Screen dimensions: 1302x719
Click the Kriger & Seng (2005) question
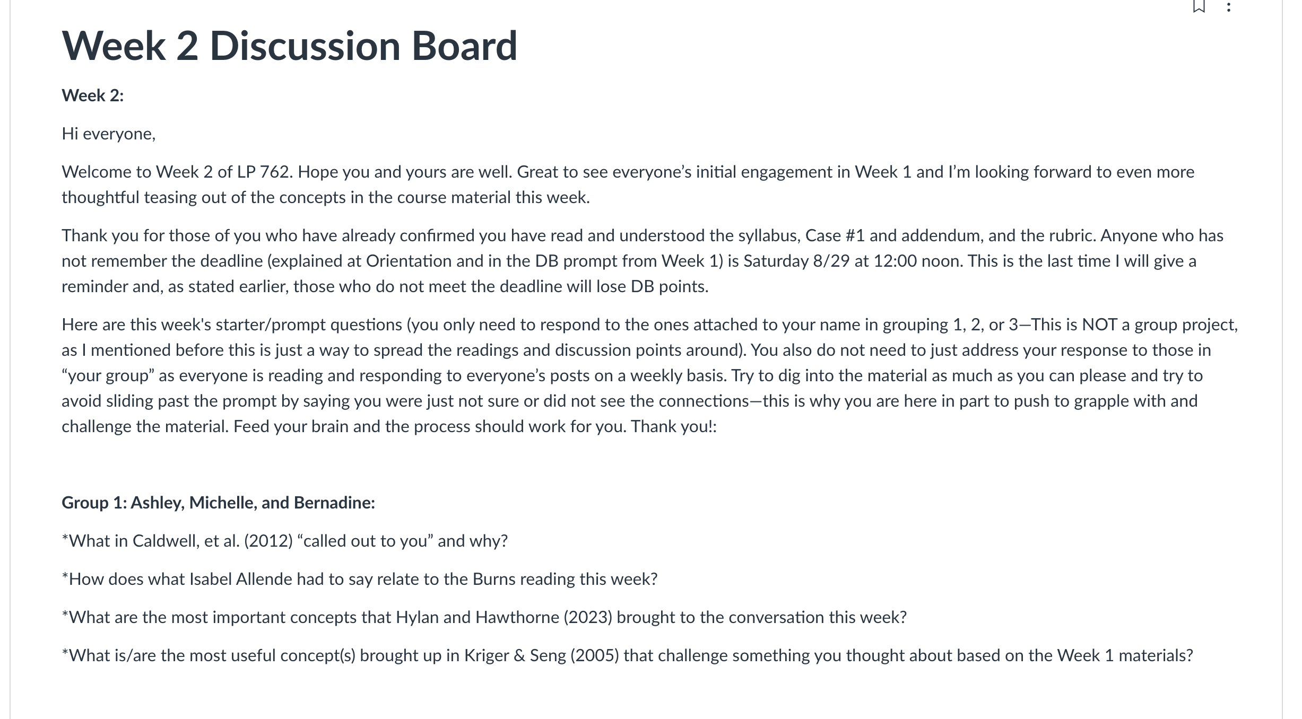(627, 655)
